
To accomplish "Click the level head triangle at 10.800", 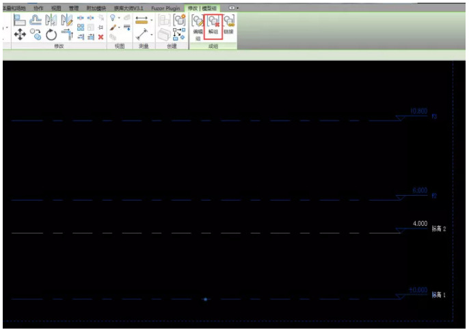I will (401, 118).
